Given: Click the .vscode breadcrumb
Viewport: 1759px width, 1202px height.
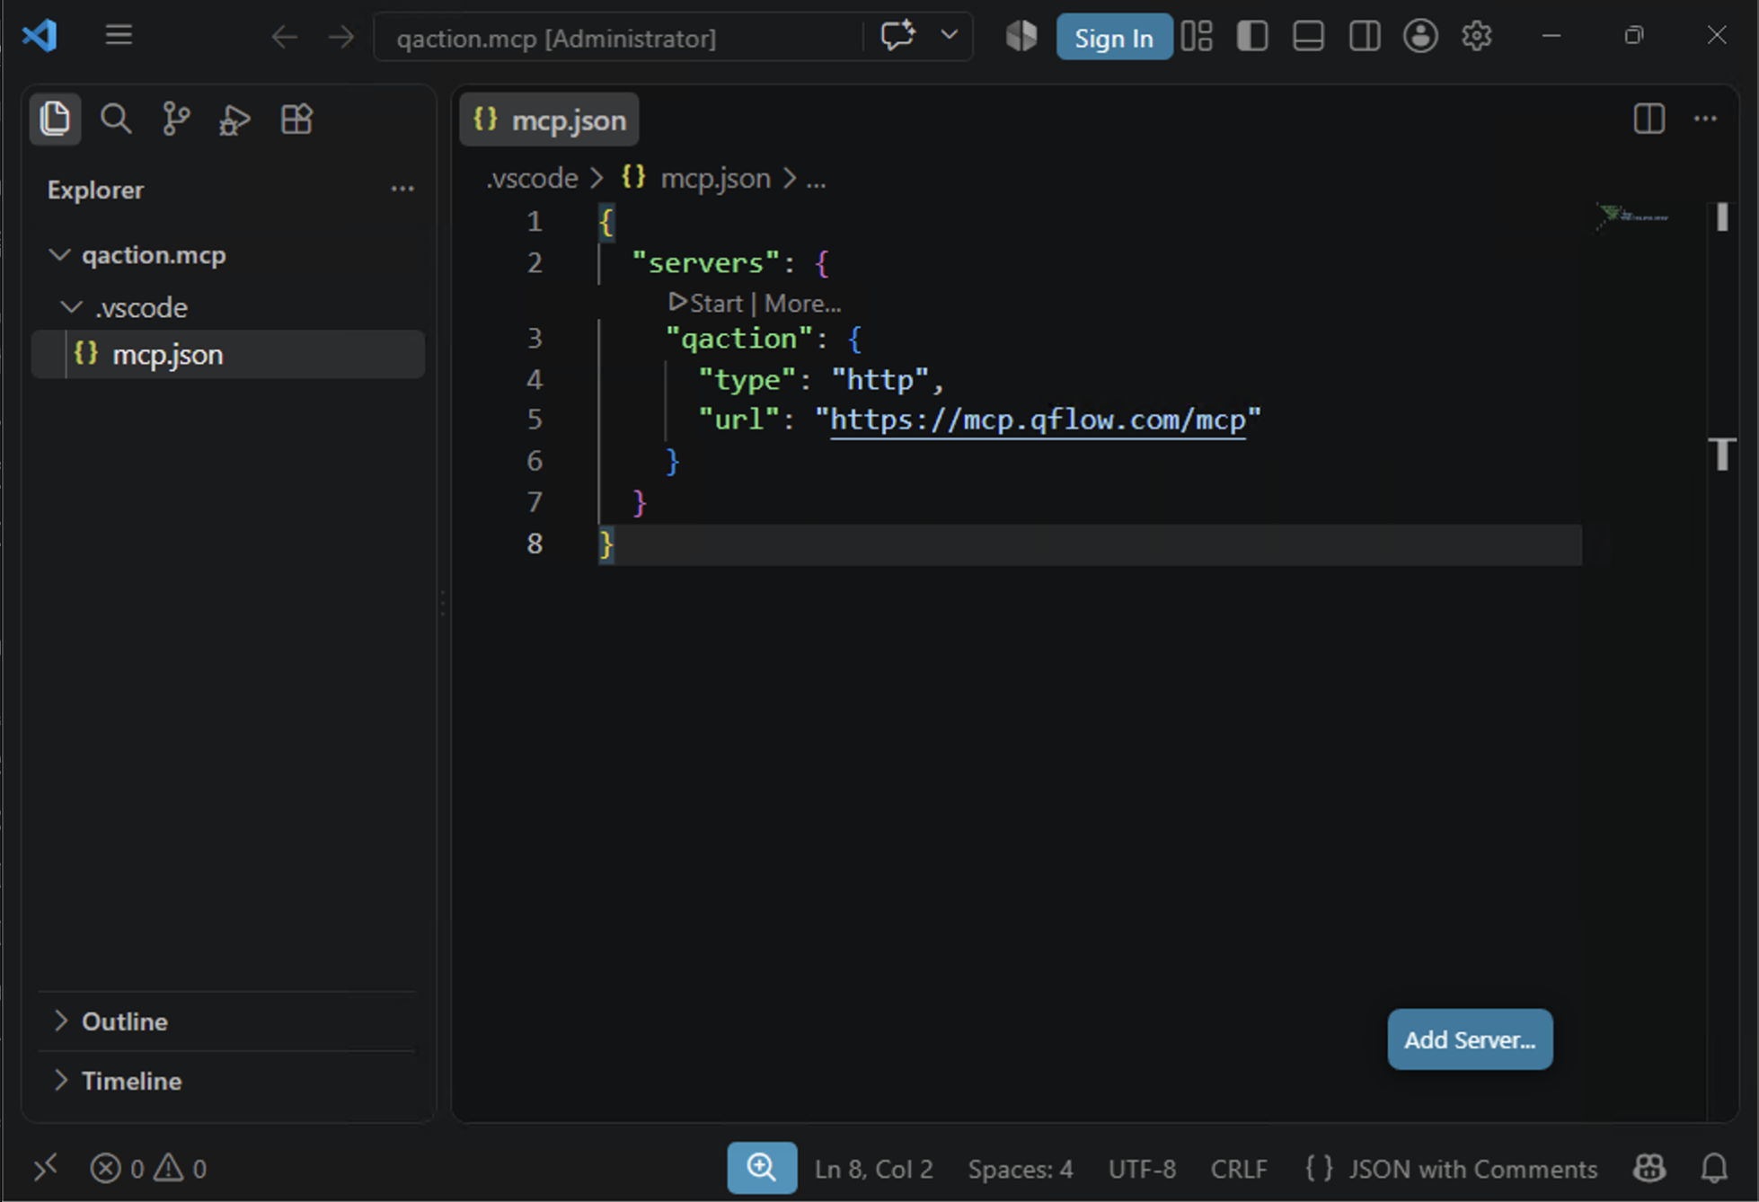Looking at the screenshot, I should (532, 178).
